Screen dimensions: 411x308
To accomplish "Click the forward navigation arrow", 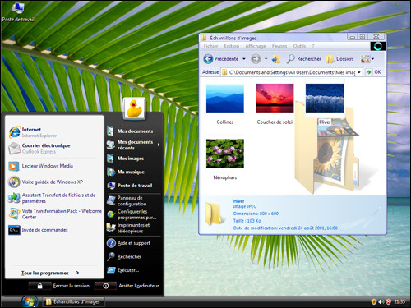I will tap(256, 59).
